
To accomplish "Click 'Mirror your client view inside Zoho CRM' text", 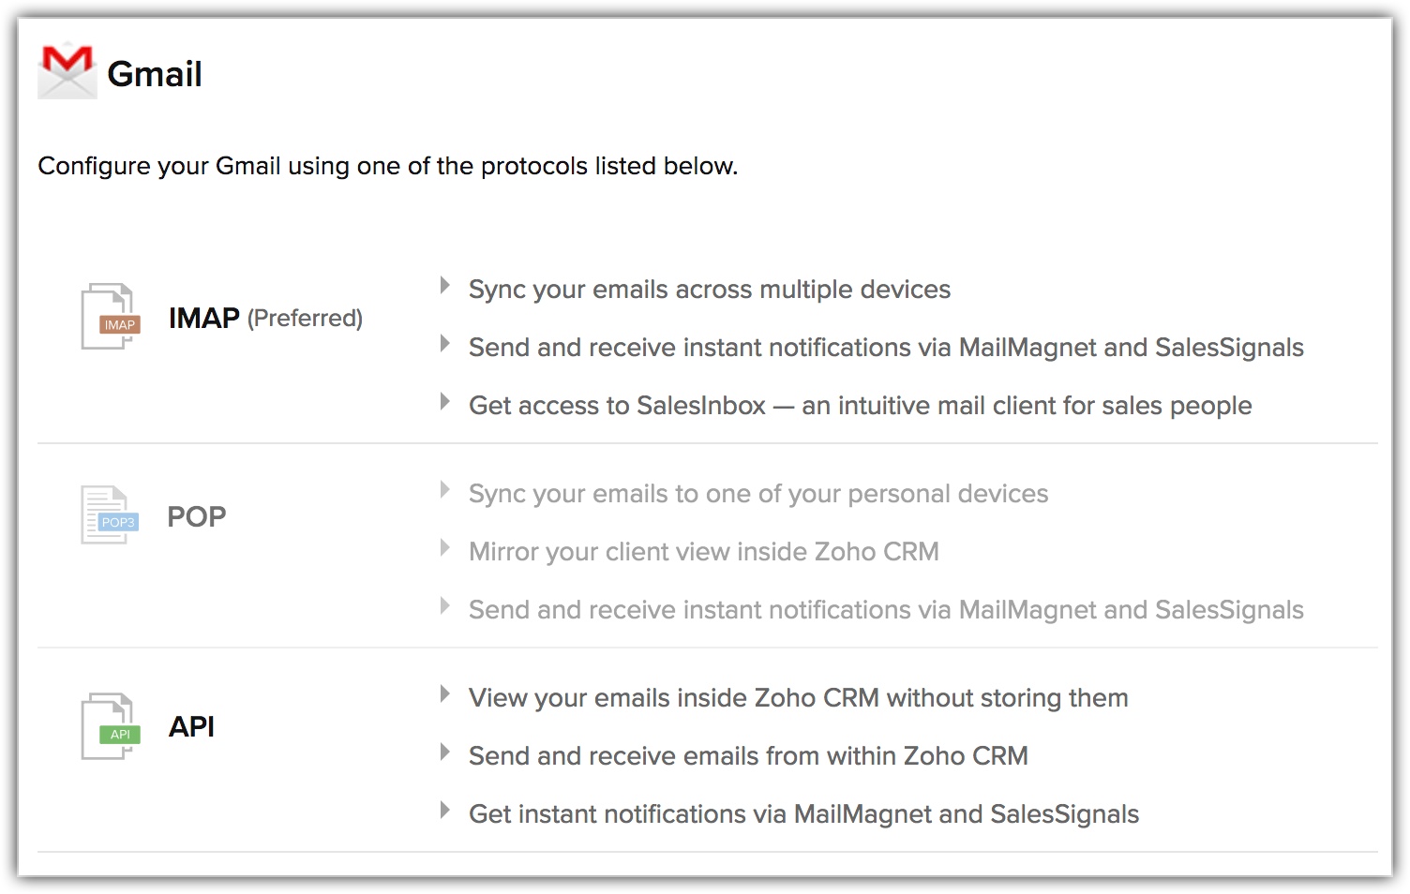I will click(703, 552).
